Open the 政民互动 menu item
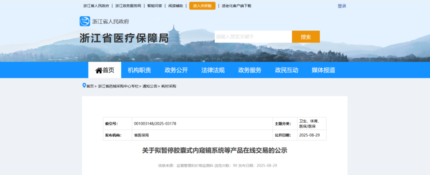This screenshot has height=175, width=430. [x=287, y=70]
